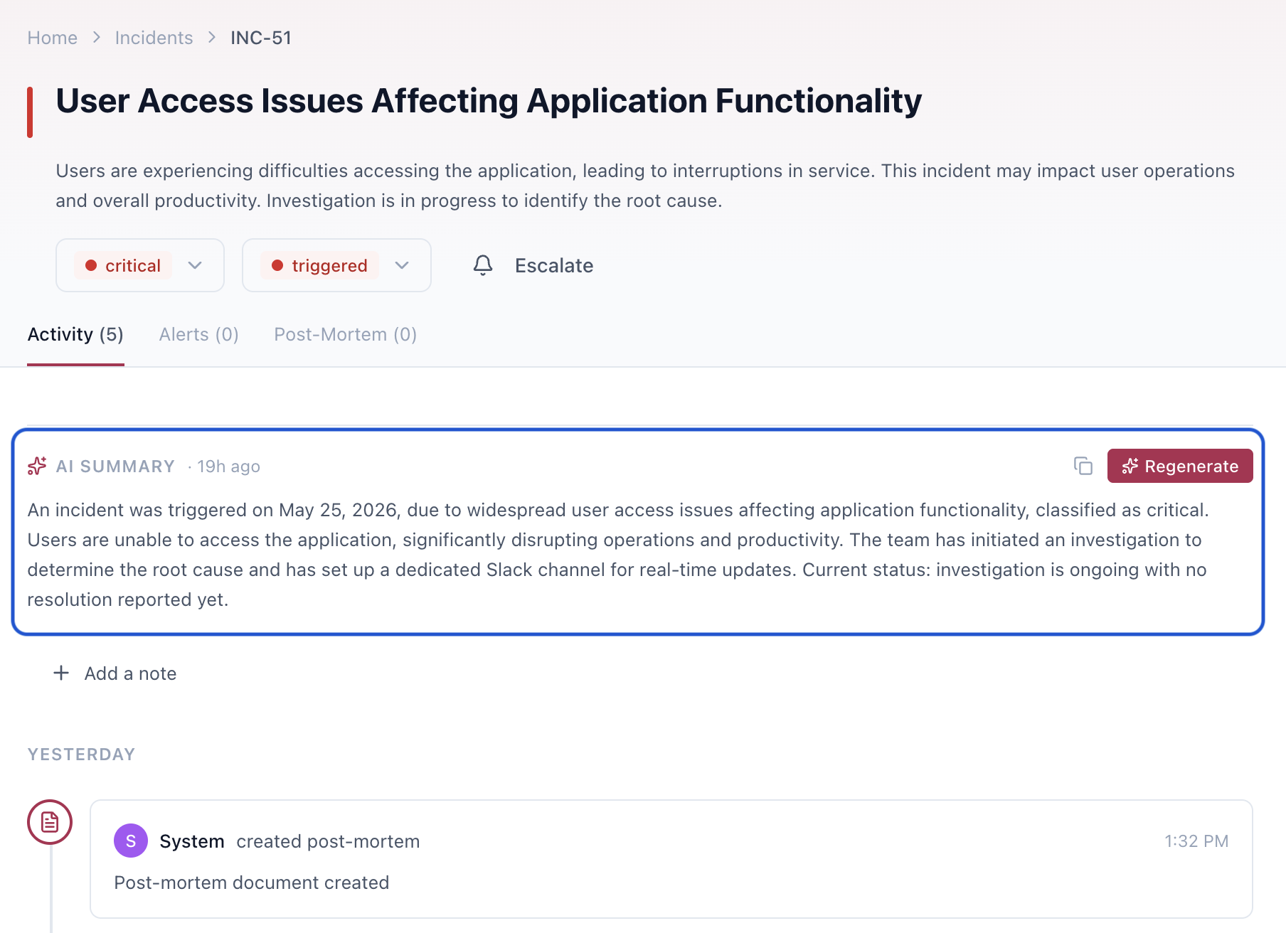The width and height of the screenshot is (1286, 933).
Task: Open the critical severity dropdown
Action: [140, 265]
